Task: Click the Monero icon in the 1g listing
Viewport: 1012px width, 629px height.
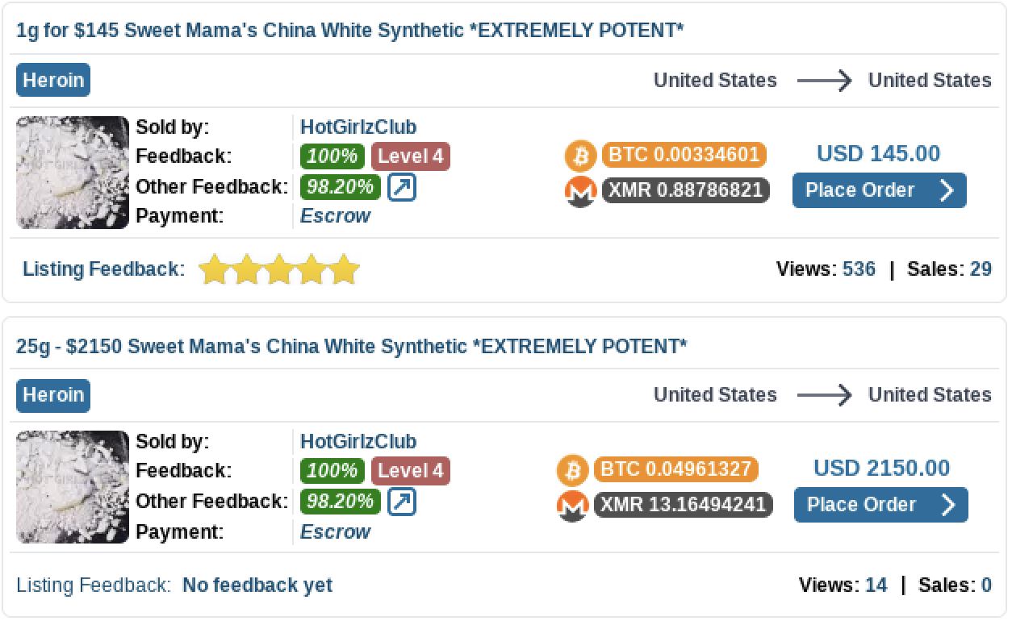Action: [579, 191]
